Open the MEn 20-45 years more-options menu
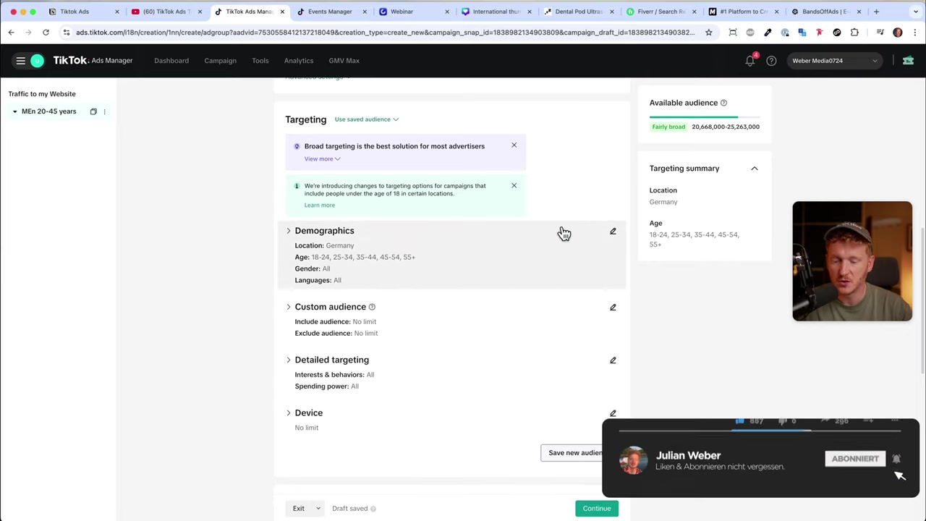Viewport: 926px width, 521px height. point(104,111)
